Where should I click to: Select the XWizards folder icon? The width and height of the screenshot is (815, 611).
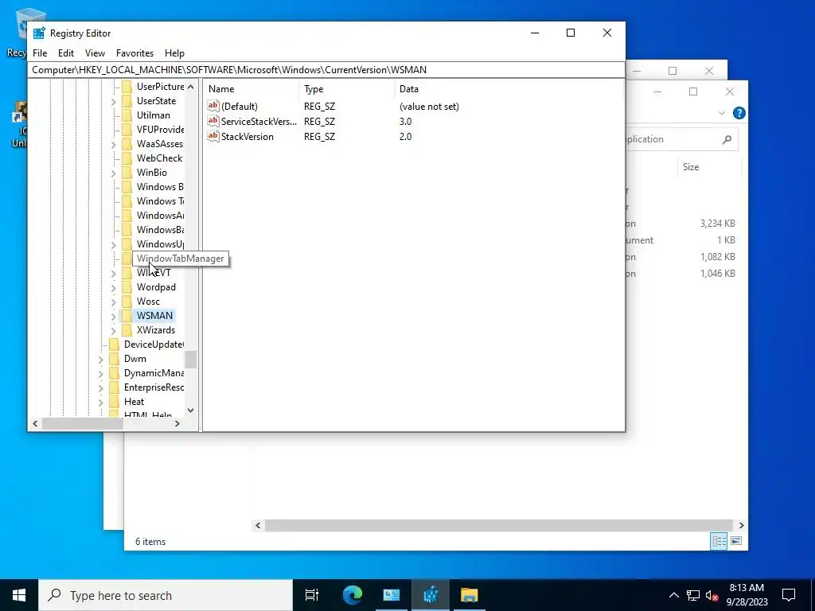click(x=127, y=330)
